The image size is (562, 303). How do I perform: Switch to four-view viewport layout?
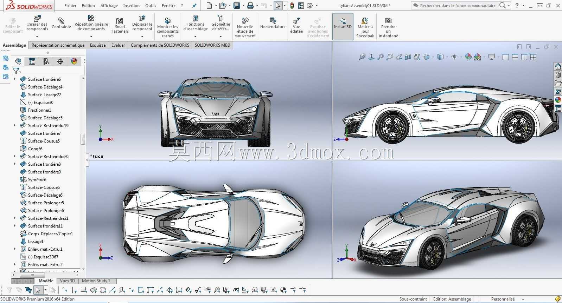coord(533,57)
